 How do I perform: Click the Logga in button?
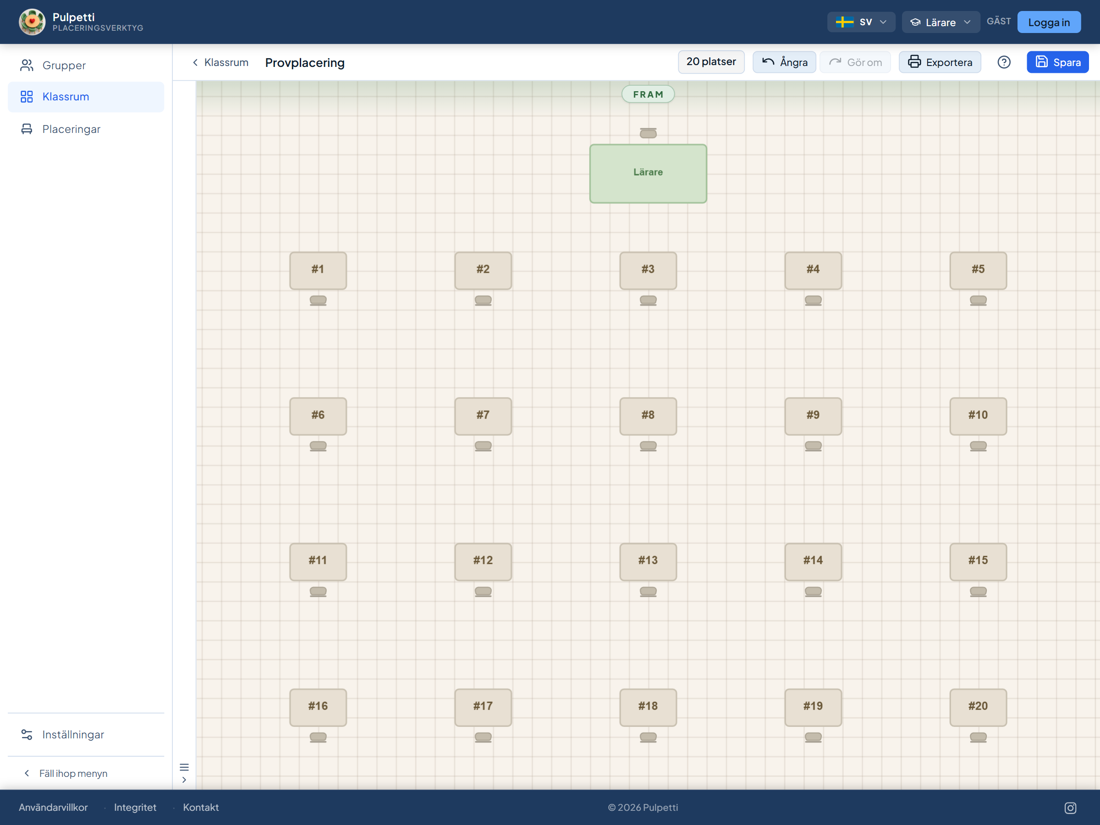pyautogui.click(x=1049, y=22)
